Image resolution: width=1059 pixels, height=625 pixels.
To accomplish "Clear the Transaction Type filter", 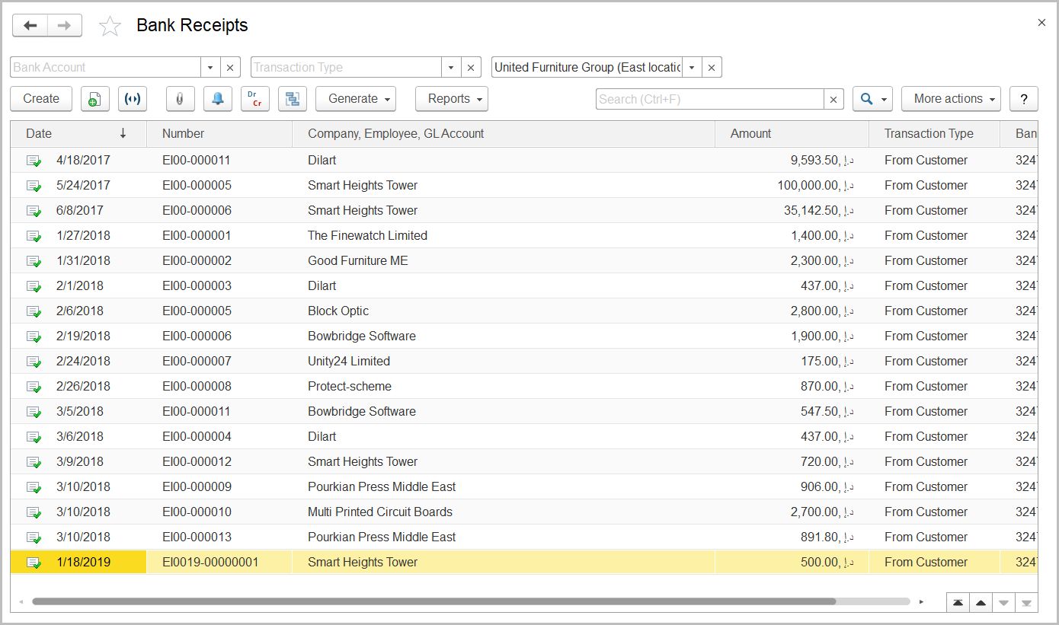I will coord(472,67).
